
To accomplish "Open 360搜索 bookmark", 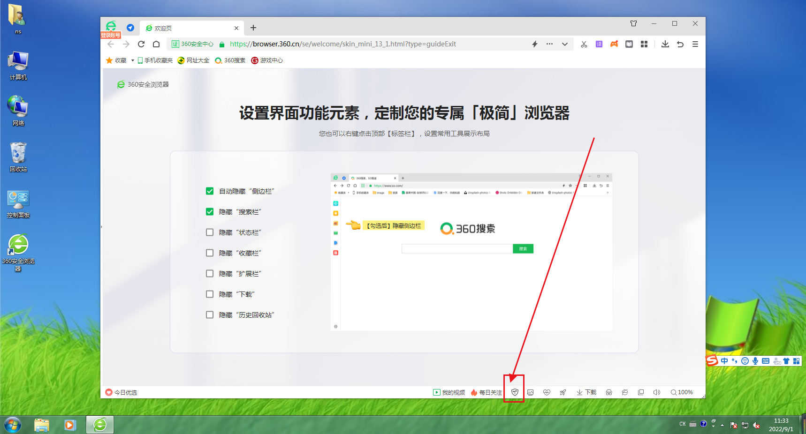I will pos(230,60).
